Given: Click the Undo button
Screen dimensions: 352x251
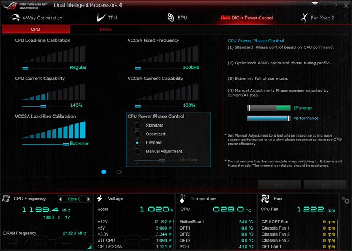Looking at the screenshot, I should pos(280,185).
